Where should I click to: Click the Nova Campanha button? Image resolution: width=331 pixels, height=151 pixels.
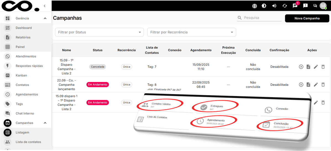pos(307,18)
